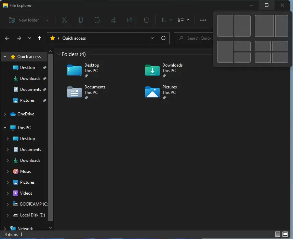Click navigation pane scroll down arrow
293x239 pixels.
pyautogui.click(x=51, y=228)
